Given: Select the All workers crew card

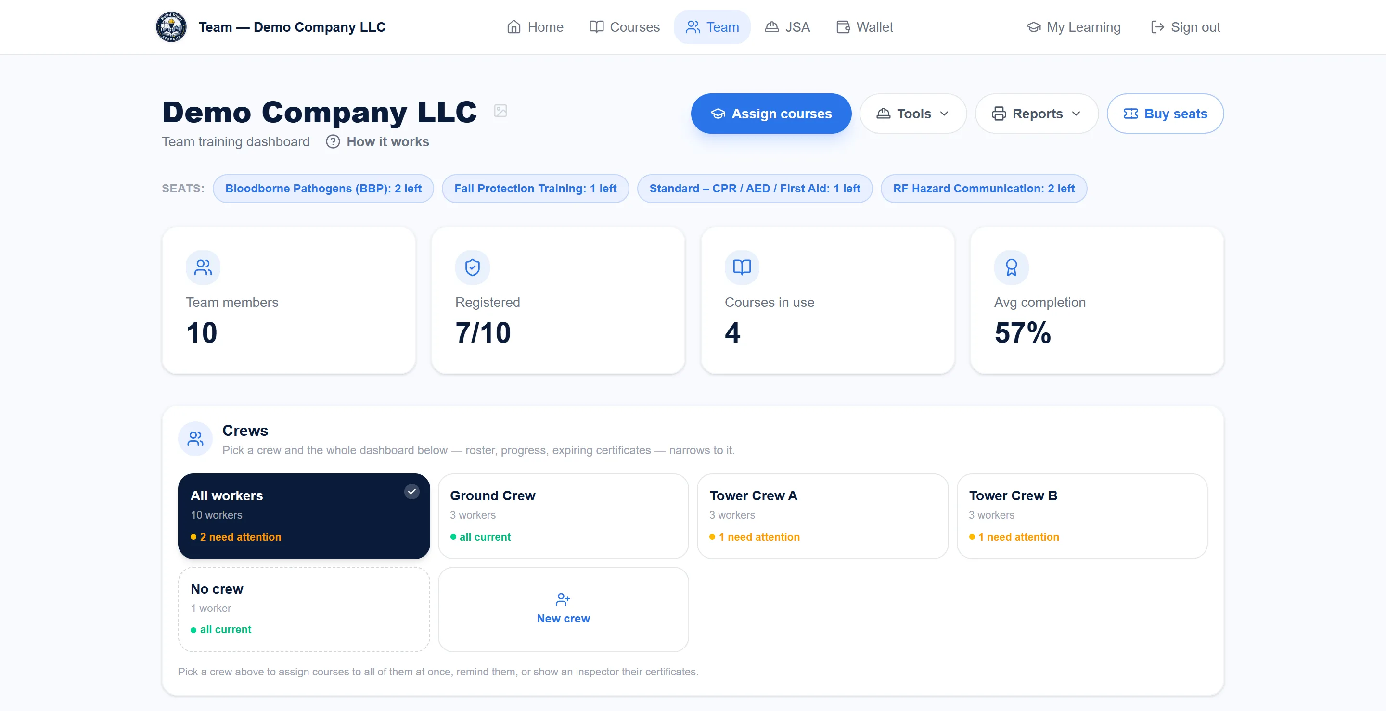Looking at the screenshot, I should [x=304, y=516].
